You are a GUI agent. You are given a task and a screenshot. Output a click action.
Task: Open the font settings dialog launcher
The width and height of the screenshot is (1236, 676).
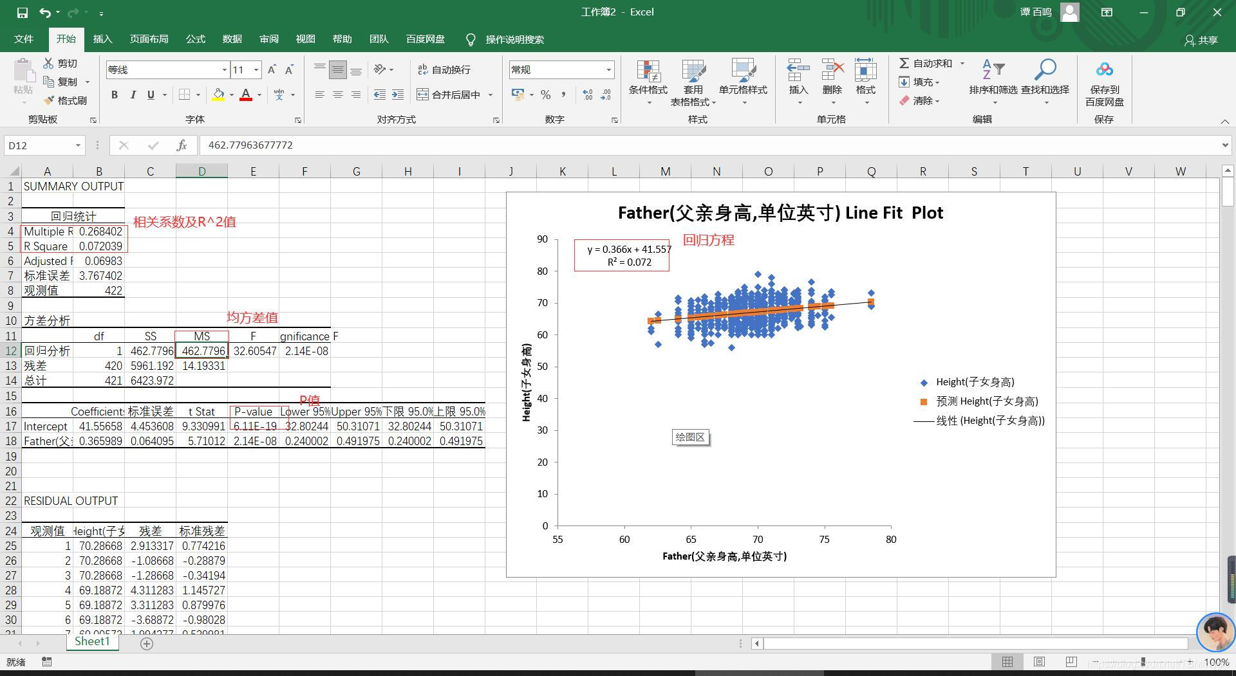tap(298, 120)
